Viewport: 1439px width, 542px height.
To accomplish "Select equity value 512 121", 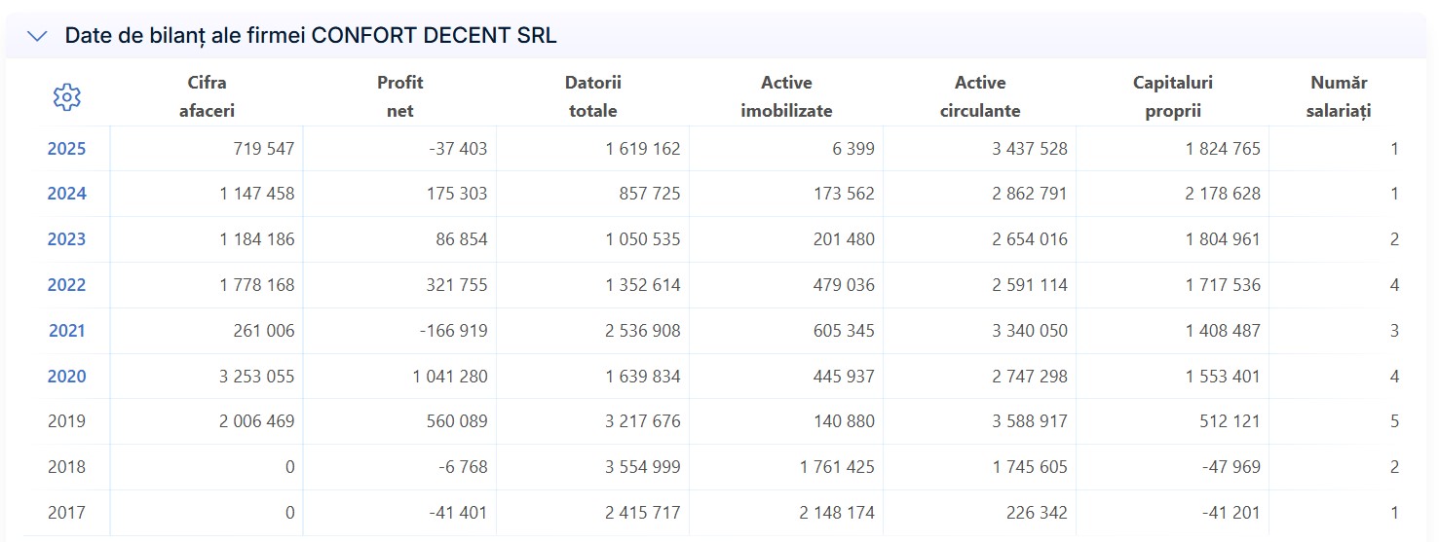I will coord(1231,421).
